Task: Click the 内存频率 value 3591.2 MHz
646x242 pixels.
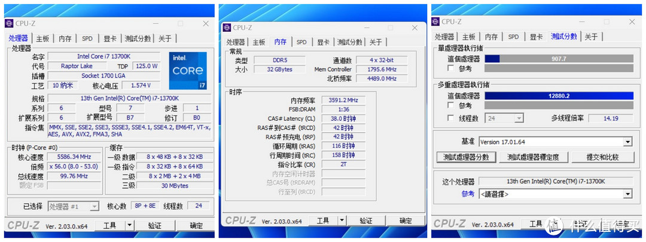Action: point(343,100)
